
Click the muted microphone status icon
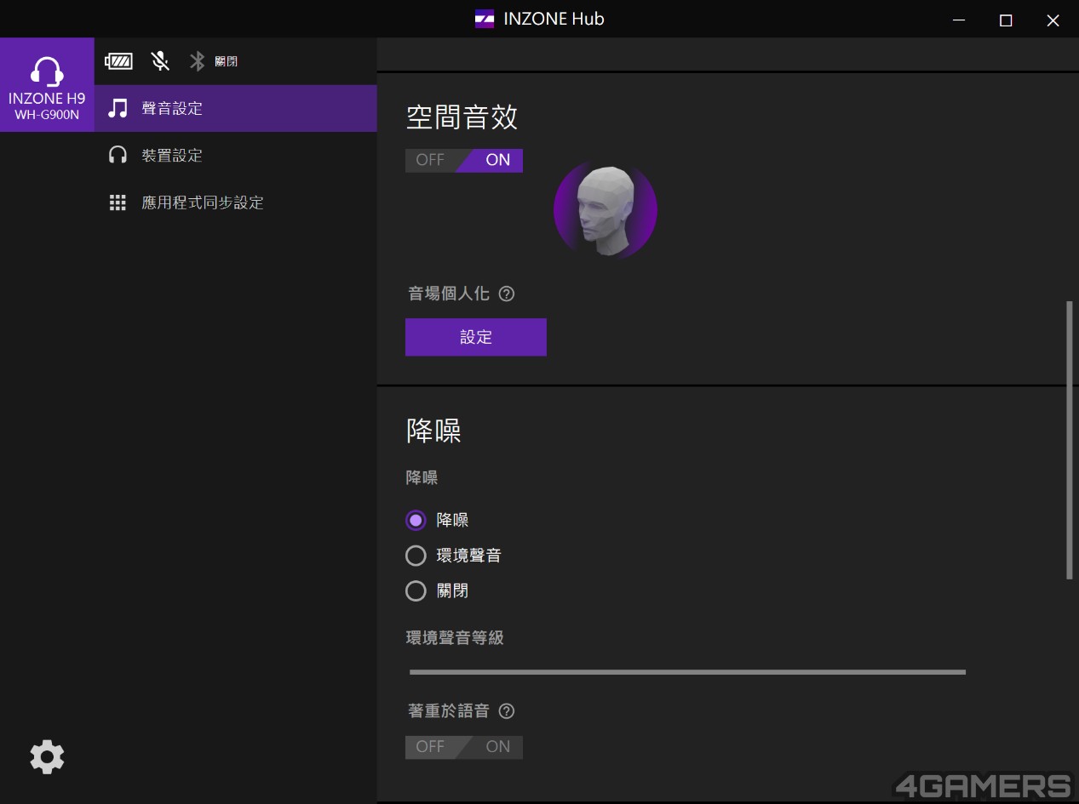[160, 61]
